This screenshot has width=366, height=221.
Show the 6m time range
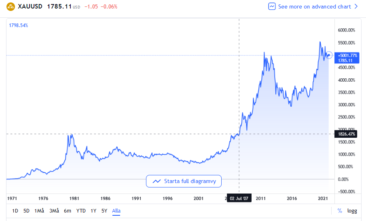click(68, 210)
